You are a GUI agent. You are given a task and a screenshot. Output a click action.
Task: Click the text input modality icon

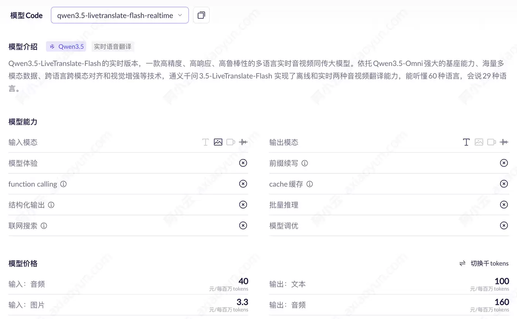206,142
